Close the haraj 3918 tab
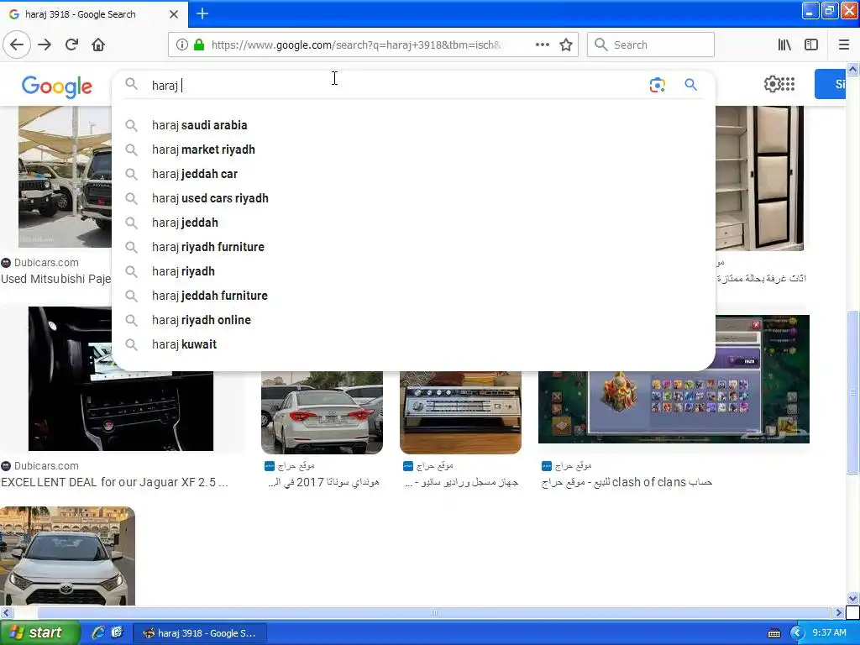The height and width of the screenshot is (645, 860). [x=173, y=14]
